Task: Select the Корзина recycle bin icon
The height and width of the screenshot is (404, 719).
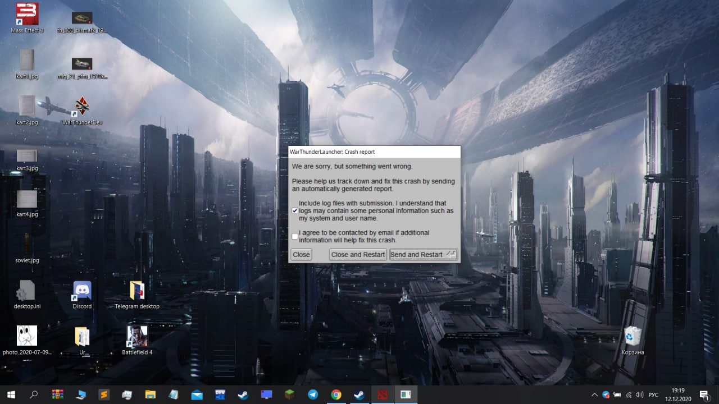Action: [x=632, y=341]
